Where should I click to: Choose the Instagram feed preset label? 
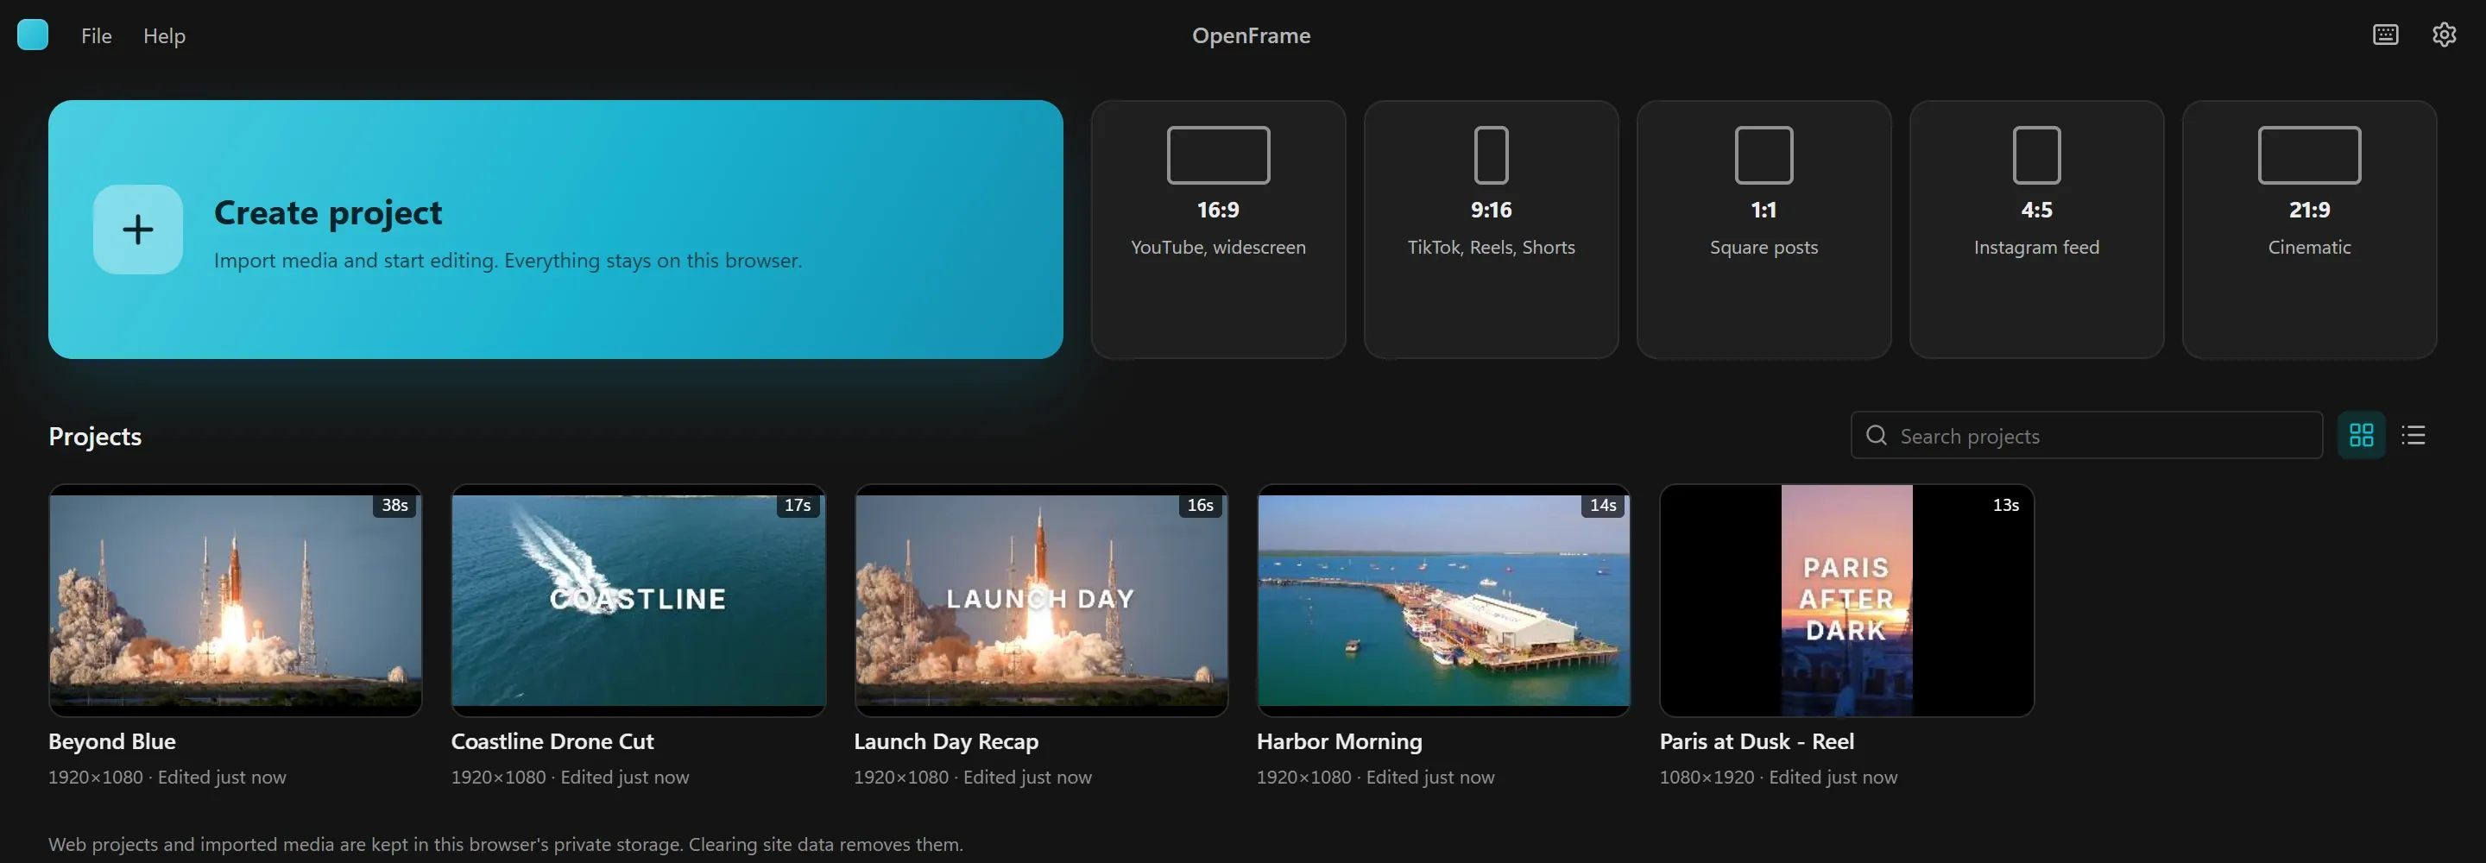tap(2036, 247)
